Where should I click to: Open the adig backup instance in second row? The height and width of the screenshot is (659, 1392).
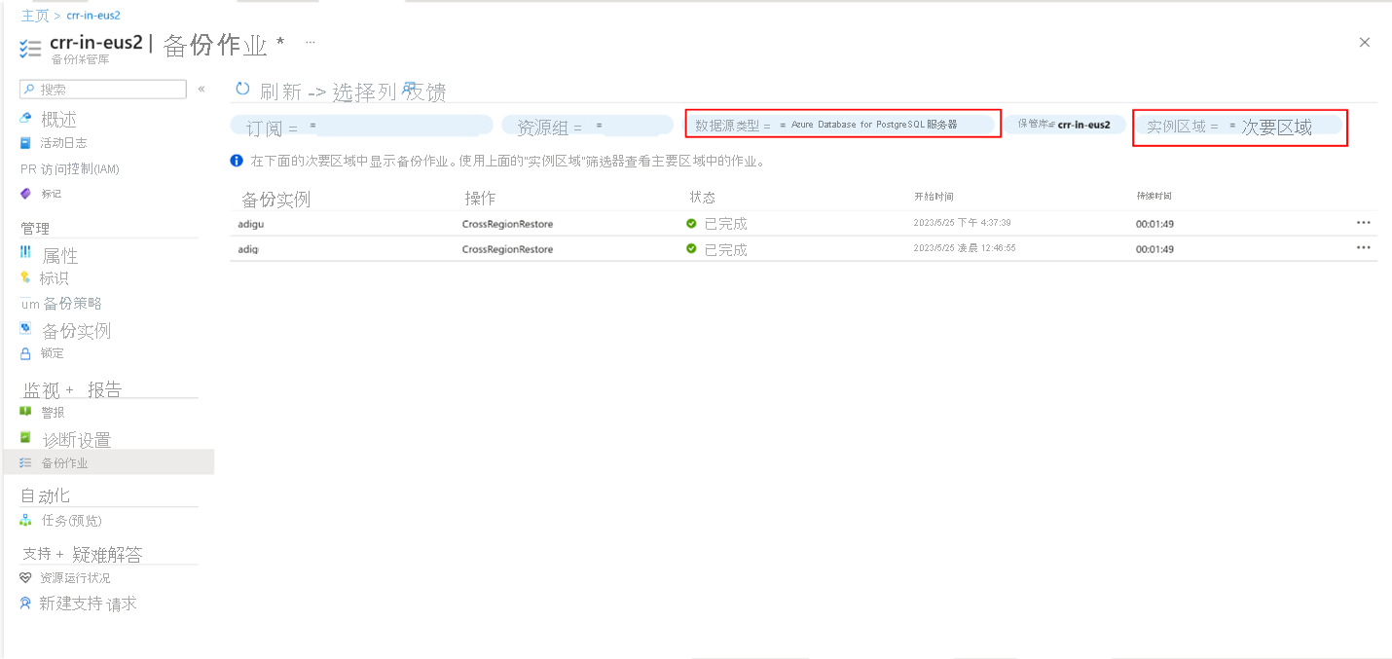tap(248, 249)
